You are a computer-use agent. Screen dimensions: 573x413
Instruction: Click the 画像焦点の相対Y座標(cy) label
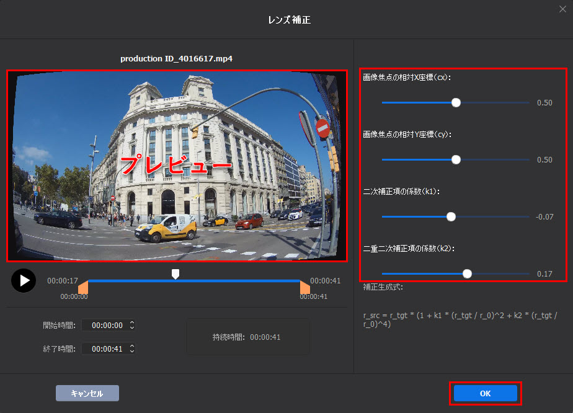[407, 134]
